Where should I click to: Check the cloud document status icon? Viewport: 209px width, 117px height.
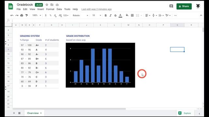pos(57,5)
